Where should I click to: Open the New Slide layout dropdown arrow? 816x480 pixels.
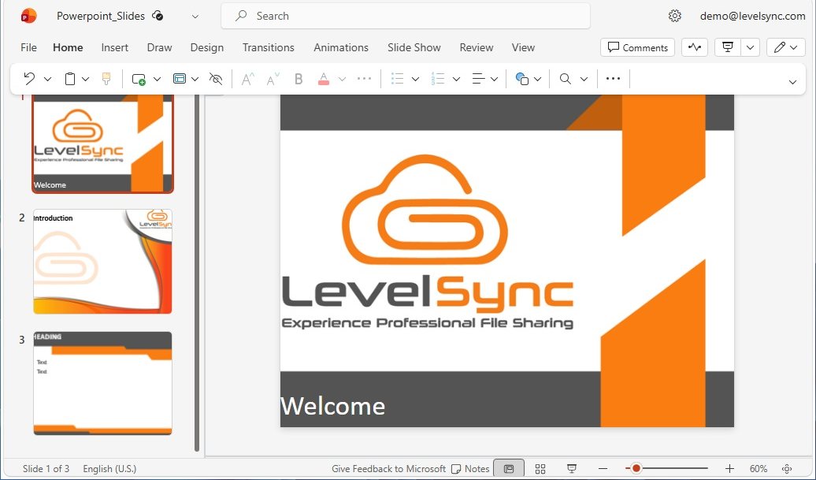157,79
